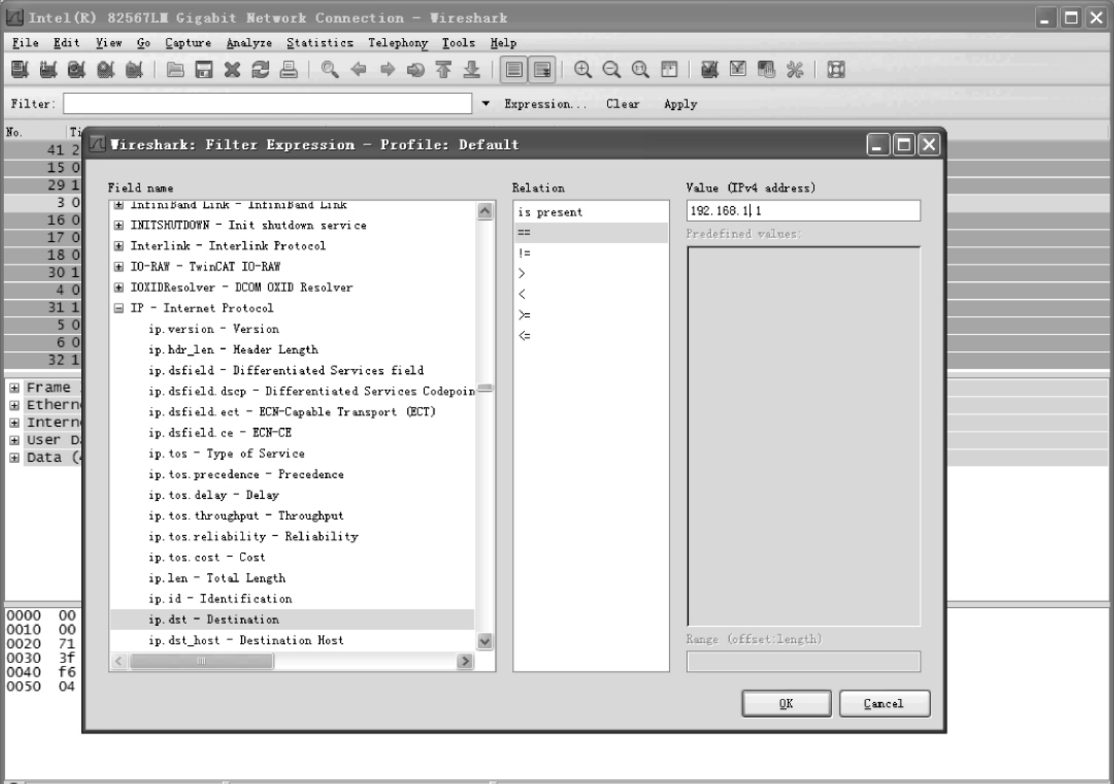Screen dimensions: 1114x784
Task: Click the print packets icon
Action: (x=289, y=69)
